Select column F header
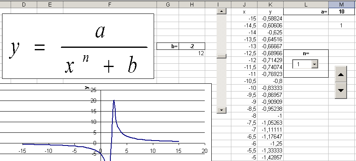The image size is (356, 161). click(x=110, y=4)
